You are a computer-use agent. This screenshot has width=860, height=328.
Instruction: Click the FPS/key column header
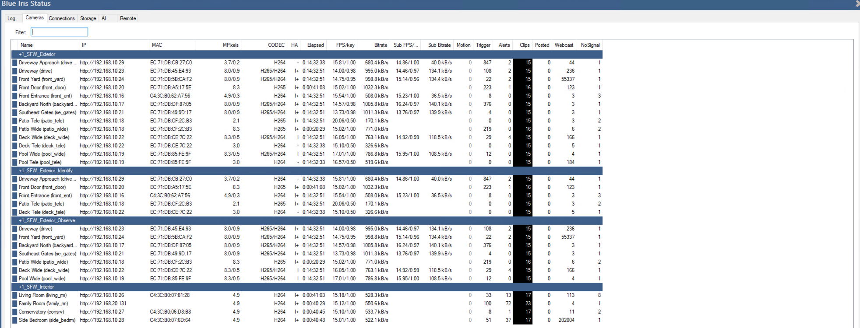(342, 45)
